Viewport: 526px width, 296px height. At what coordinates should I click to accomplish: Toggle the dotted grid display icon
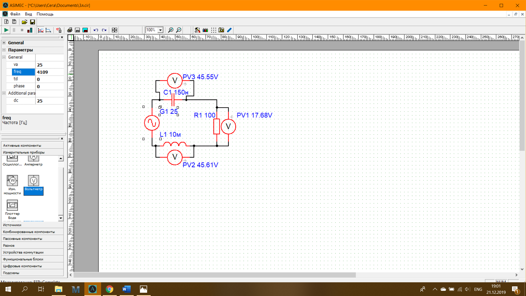tap(213, 30)
